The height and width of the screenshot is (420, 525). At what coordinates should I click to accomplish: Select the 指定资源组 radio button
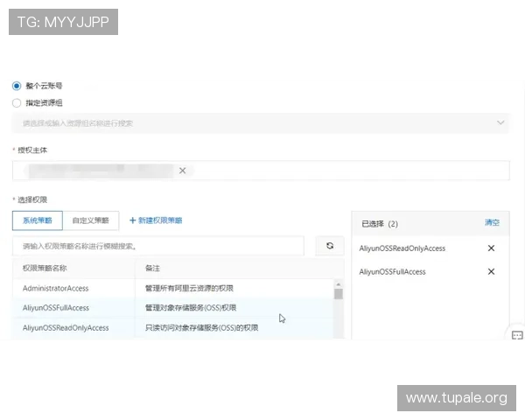(x=17, y=103)
